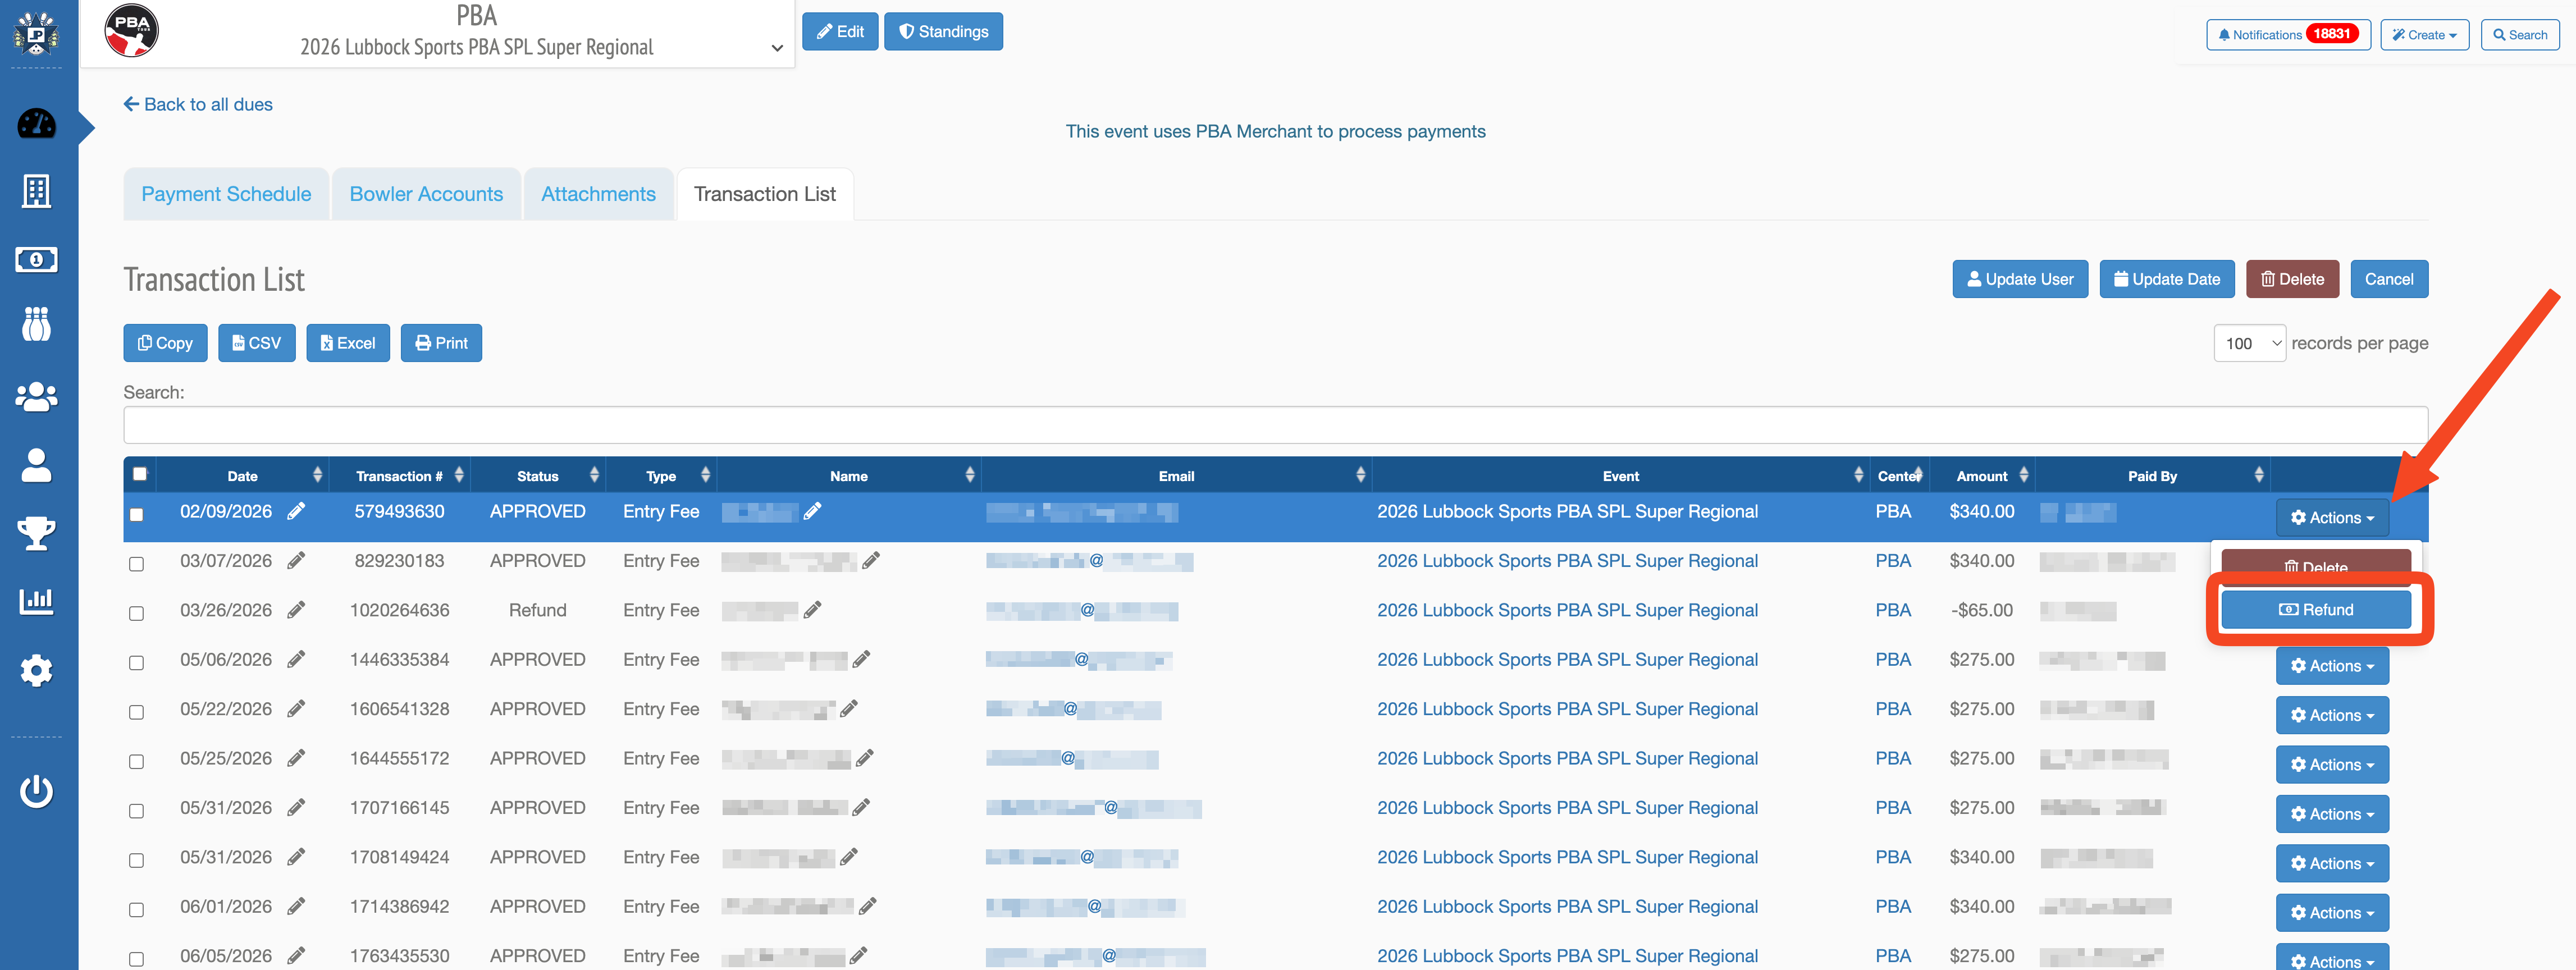This screenshot has height=970, width=2576.
Task: Sort the table by Amount column
Action: (x=1982, y=476)
